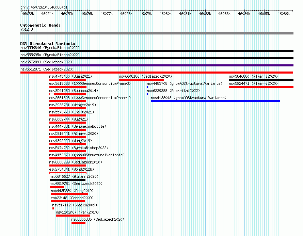
Task: Click the black bar under nsv5846627
Action: pyautogui.click(x=67, y=180)
